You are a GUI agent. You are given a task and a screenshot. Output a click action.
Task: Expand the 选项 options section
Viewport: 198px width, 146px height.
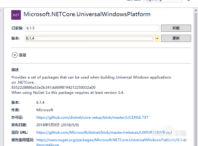pos(15,55)
